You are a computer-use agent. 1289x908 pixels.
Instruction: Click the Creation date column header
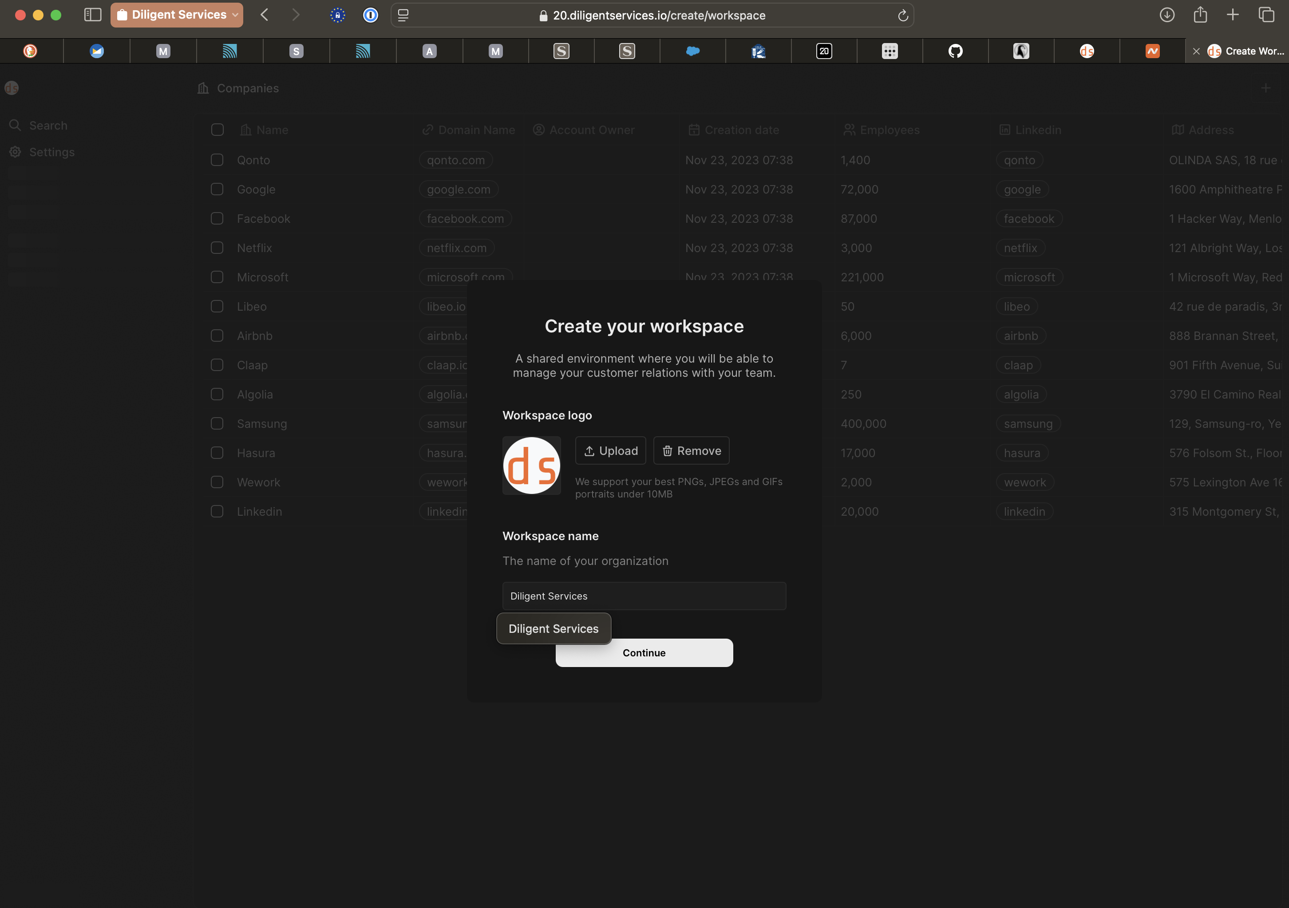(x=733, y=130)
